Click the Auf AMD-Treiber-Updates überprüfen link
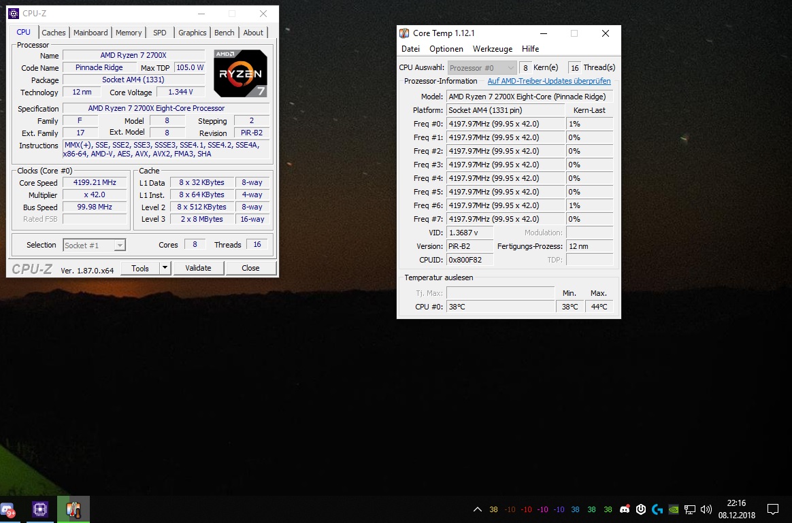 tap(549, 81)
